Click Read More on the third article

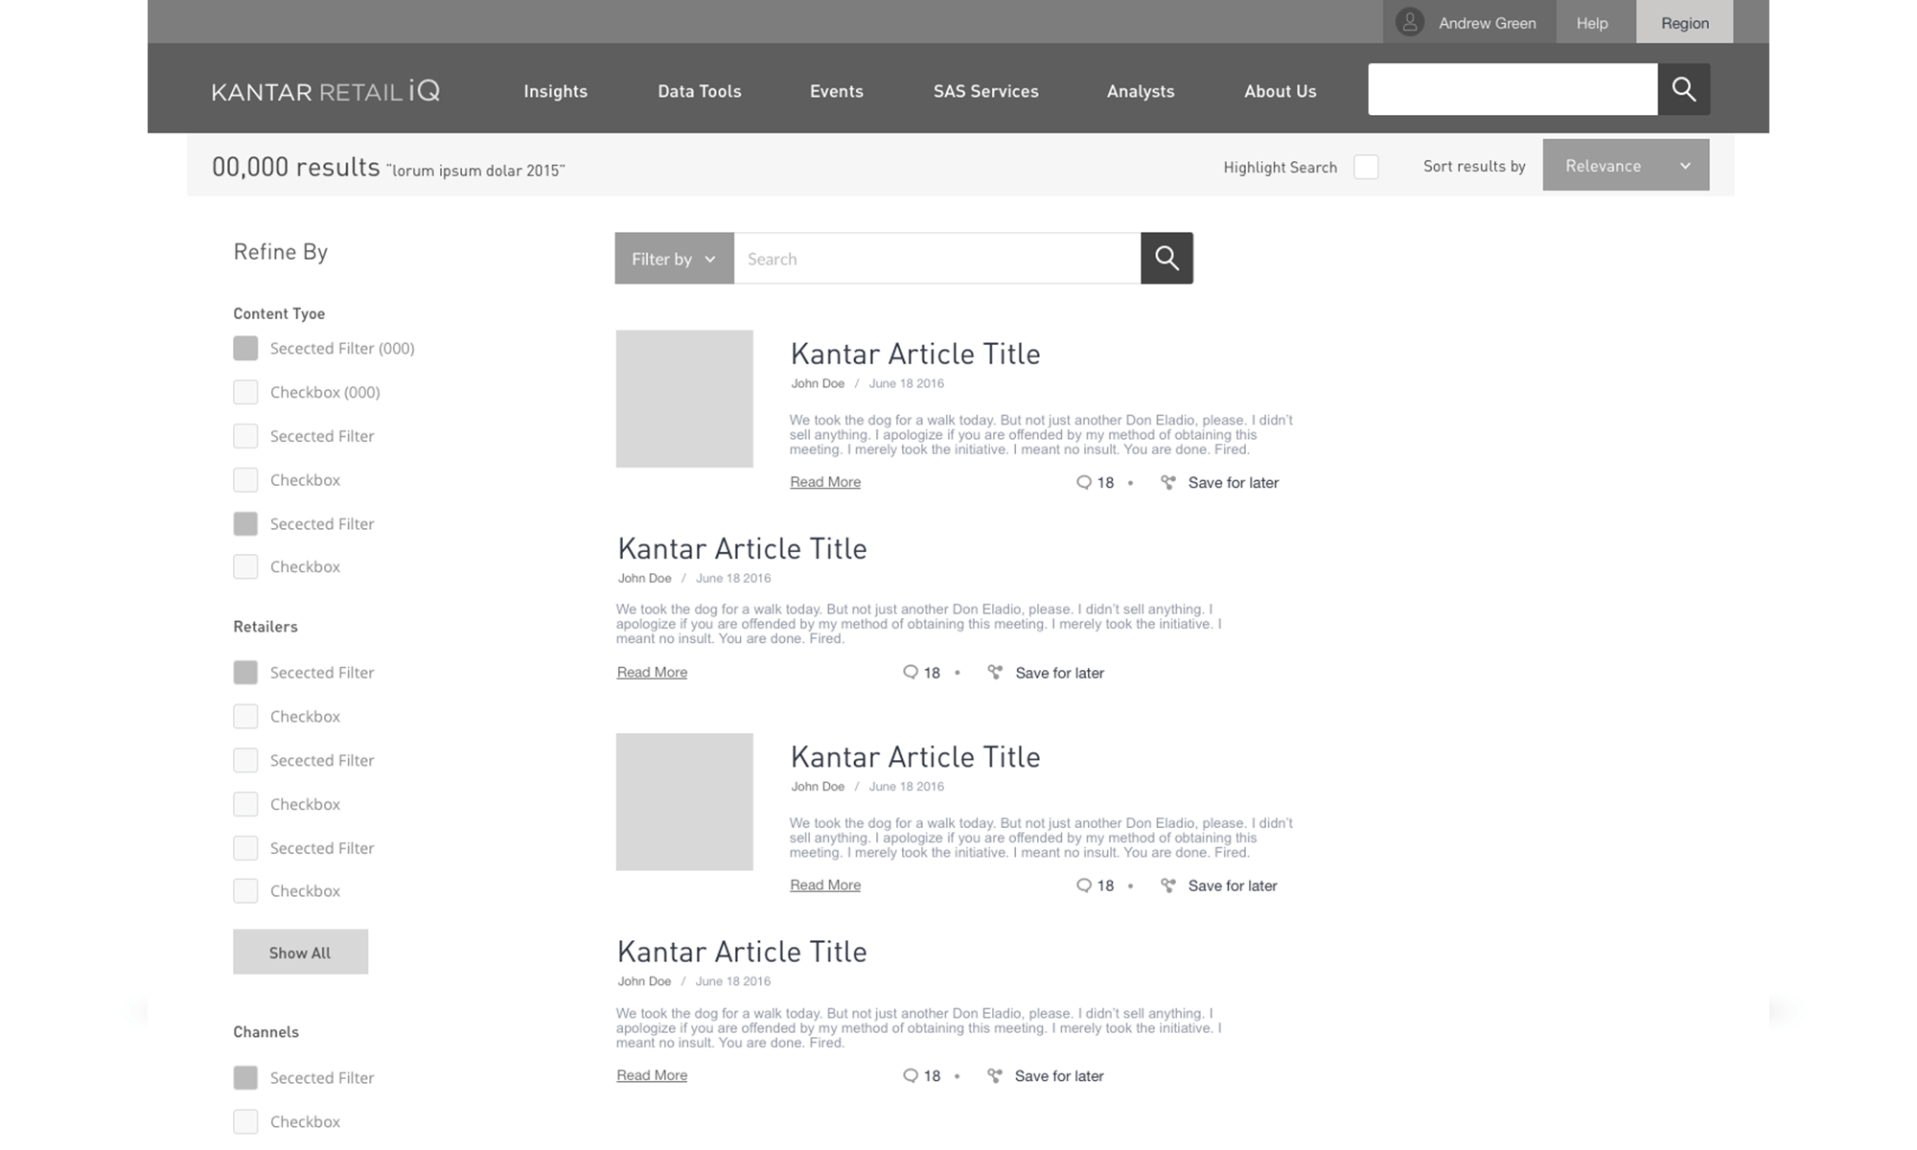(825, 885)
